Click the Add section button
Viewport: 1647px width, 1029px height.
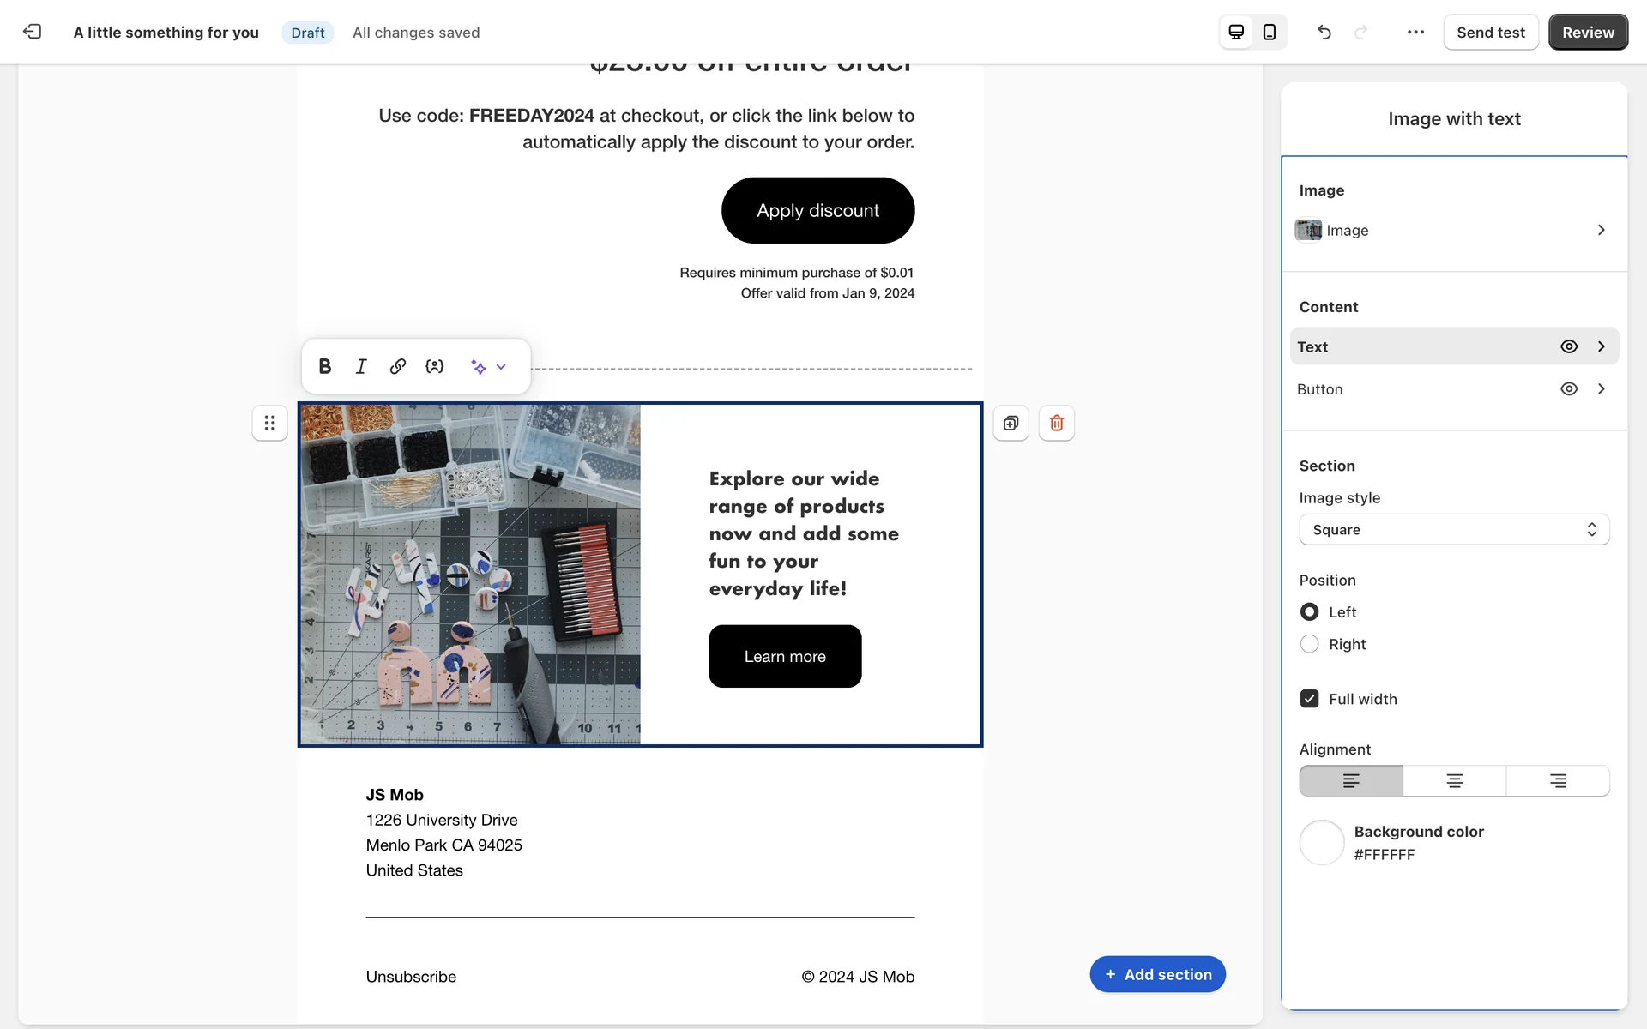coord(1157,974)
